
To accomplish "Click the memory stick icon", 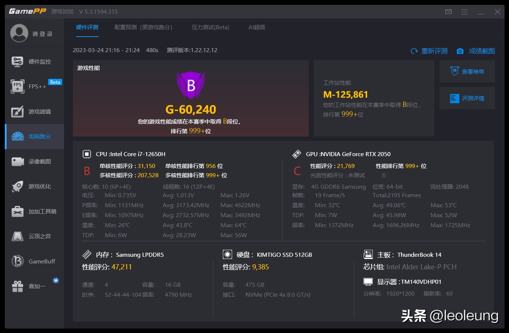I will (x=87, y=254).
